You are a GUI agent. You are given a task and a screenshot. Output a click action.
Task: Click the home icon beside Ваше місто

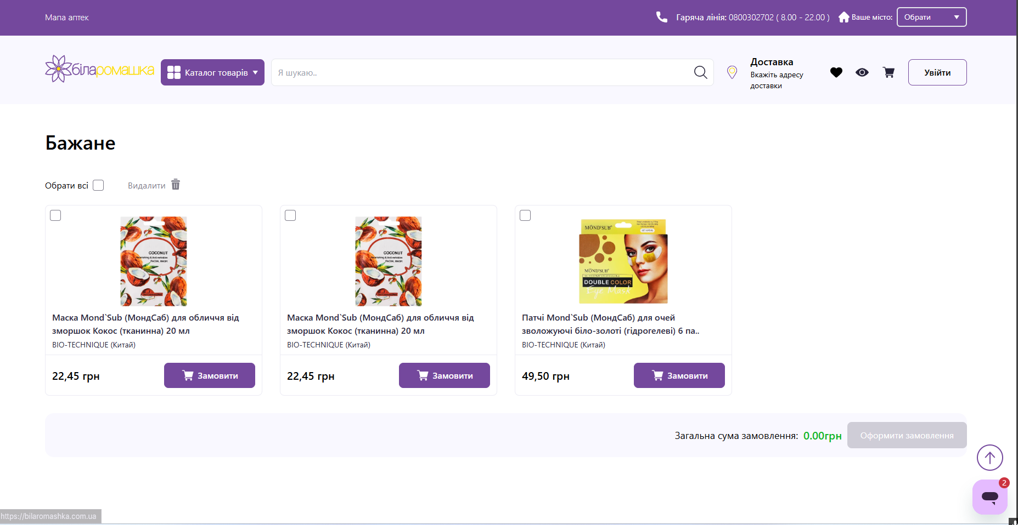coord(844,17)
